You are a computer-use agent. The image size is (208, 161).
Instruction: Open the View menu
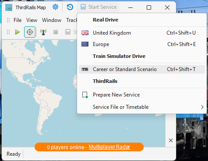click(x=32, y=20)
